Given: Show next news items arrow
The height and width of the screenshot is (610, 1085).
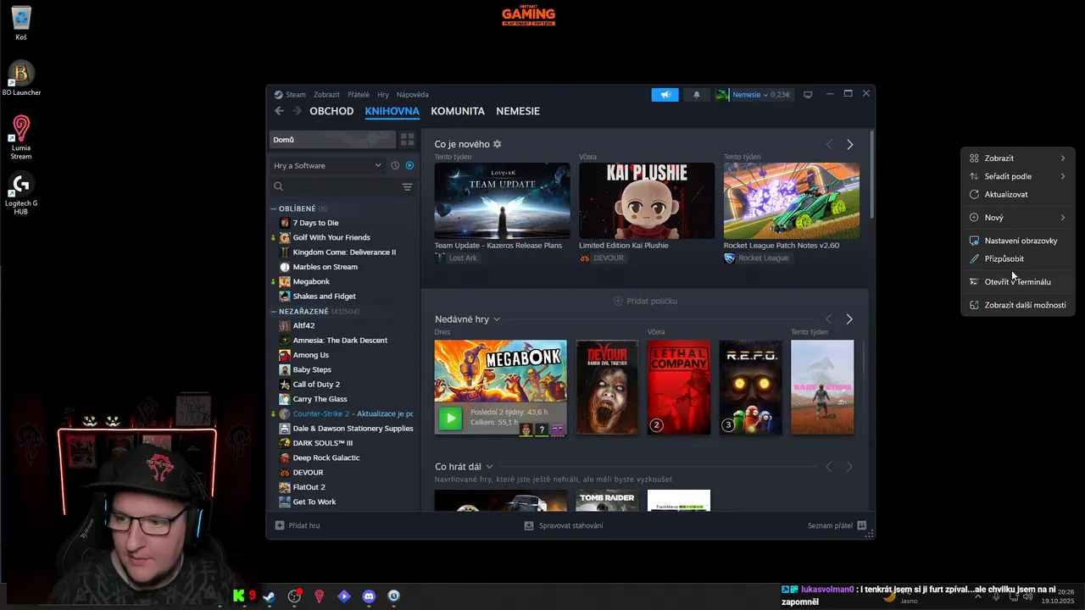Looking at the screenshot, I should click(x=850, y=145).
